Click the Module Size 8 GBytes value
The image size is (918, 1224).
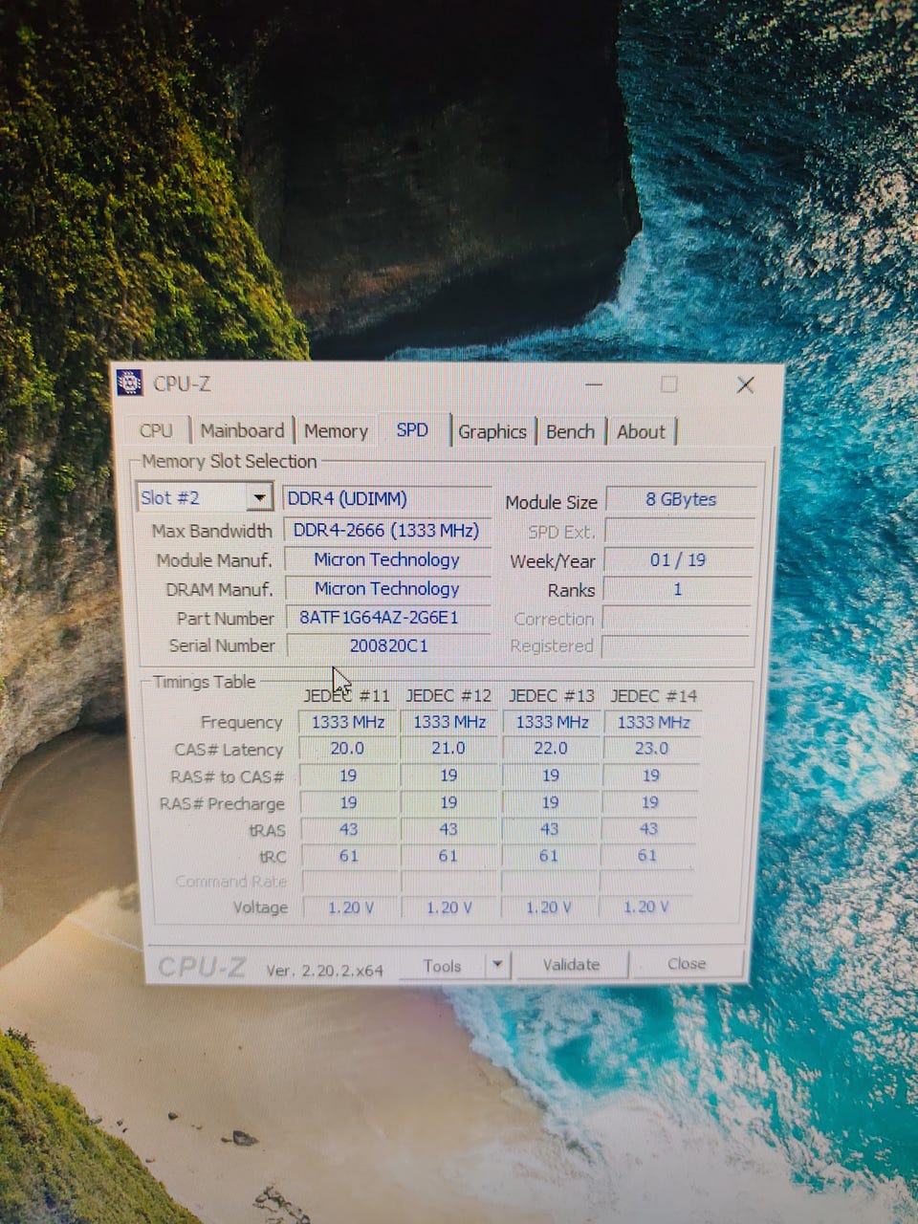point(680,499)
